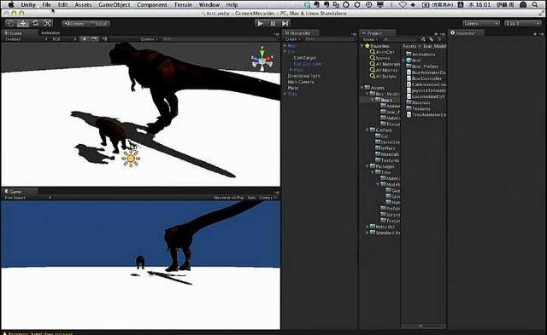The height and width of the screenshot is (335, 547).
Task: Open the Textured draw mode dropdown
Action: tap(26, 39)
